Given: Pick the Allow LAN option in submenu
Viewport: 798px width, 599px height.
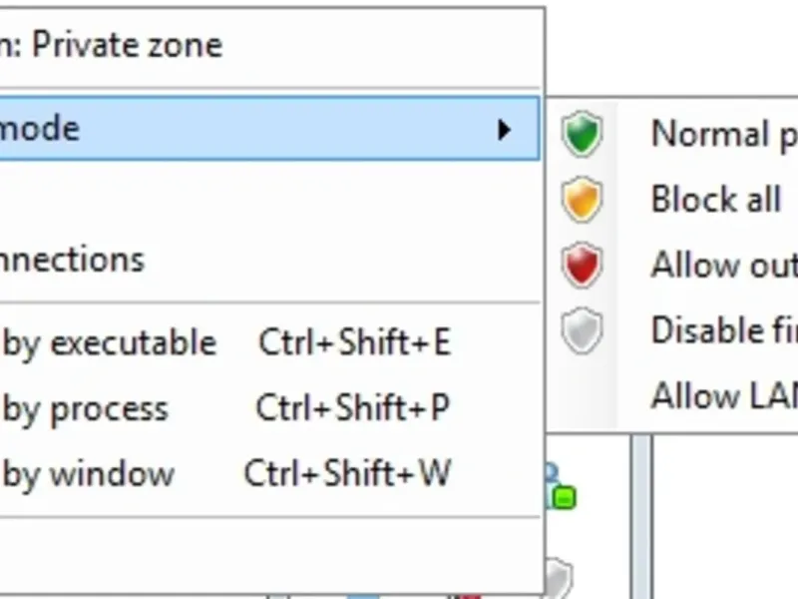Looking at the screenshot, I should 723,396.
